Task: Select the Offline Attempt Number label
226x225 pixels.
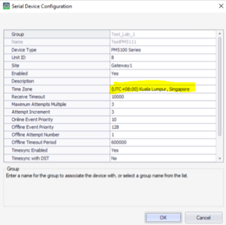Action: [35, 135]
